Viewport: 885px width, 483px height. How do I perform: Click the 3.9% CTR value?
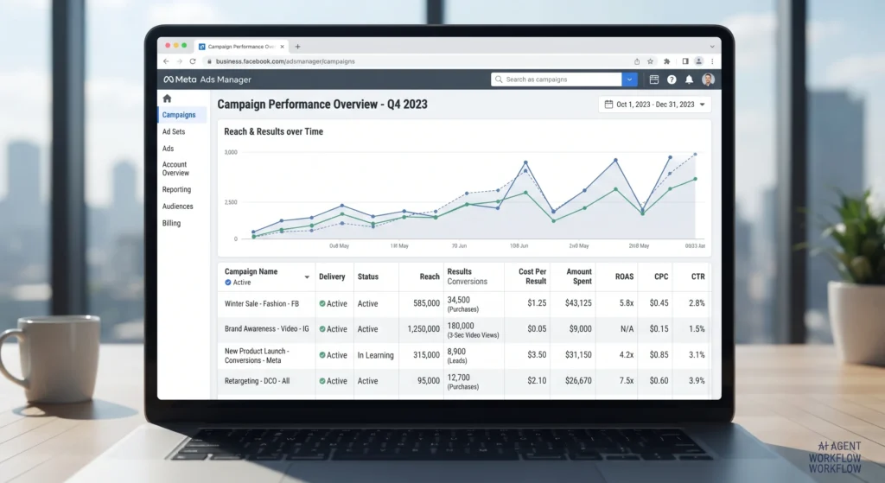697,381
